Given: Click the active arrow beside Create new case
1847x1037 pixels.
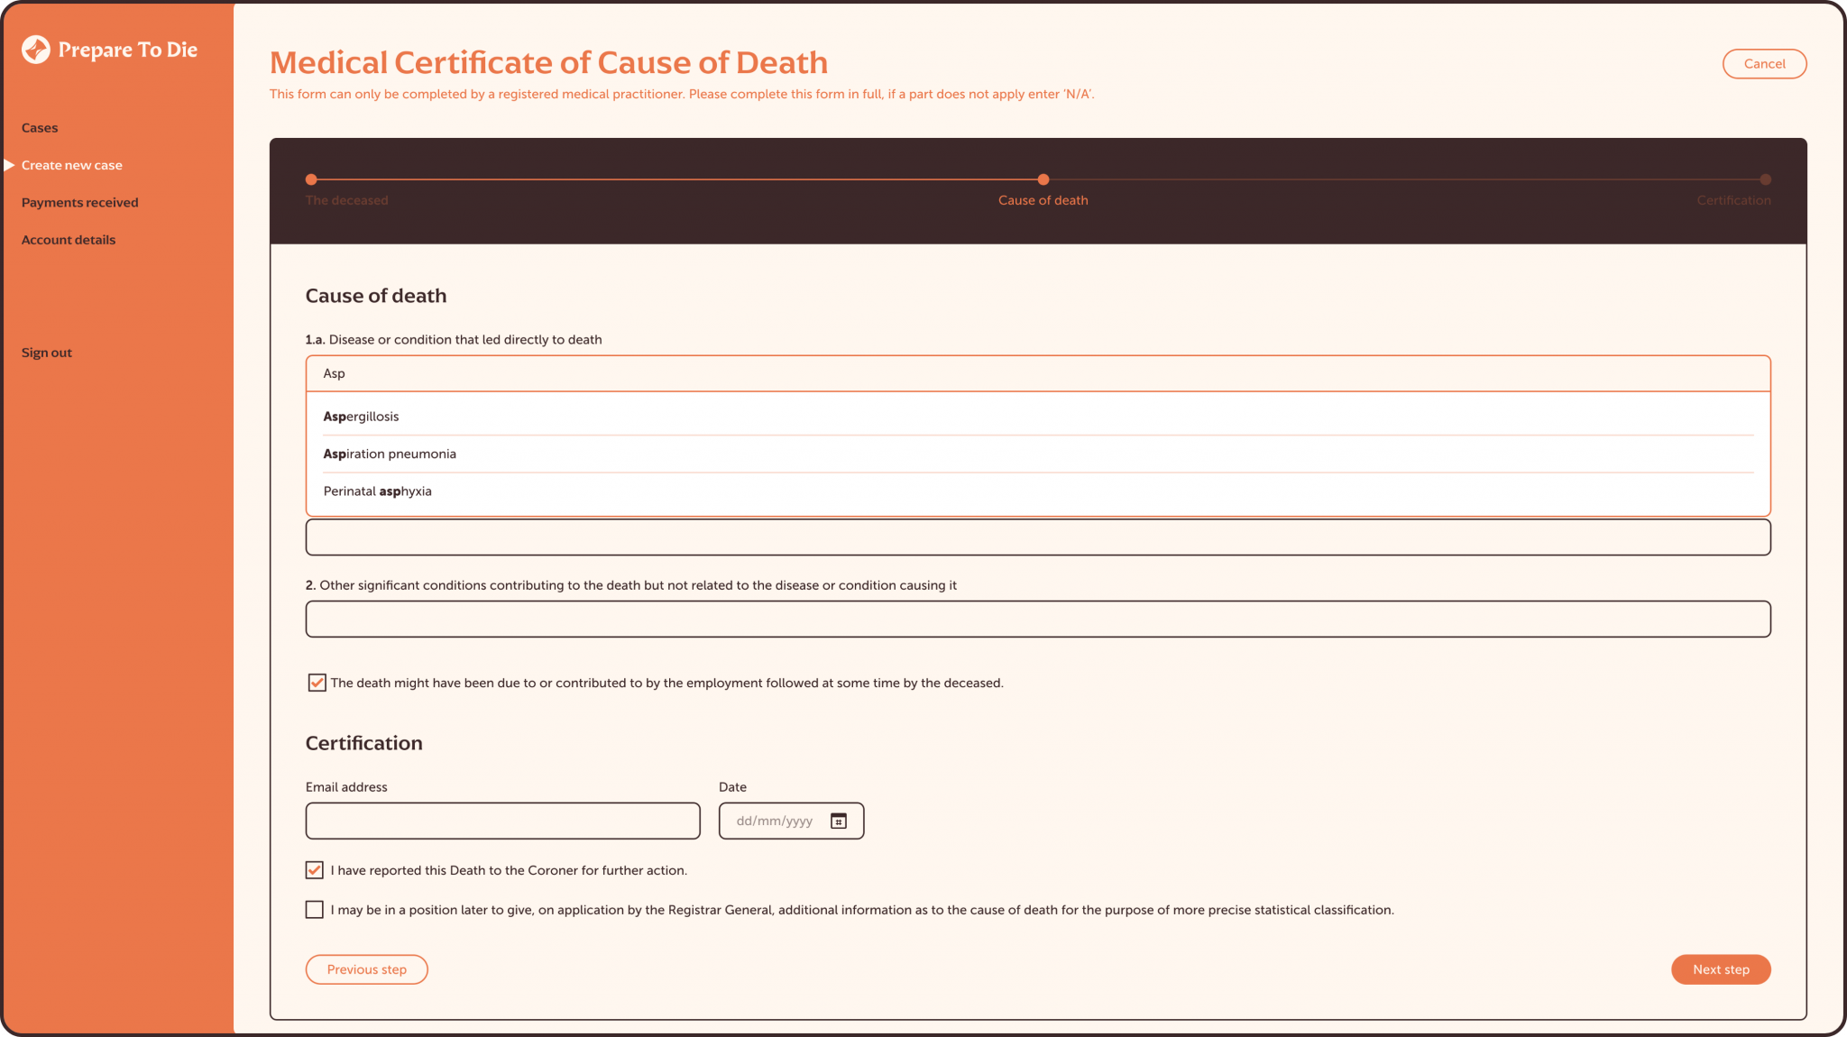Looking at the screenshot, I should click(8, 164).
